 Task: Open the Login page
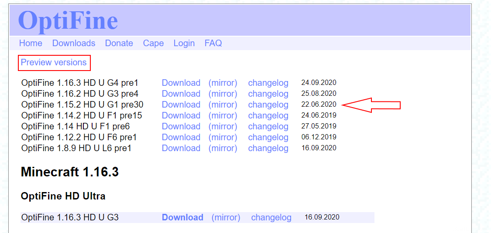(184, 43)
